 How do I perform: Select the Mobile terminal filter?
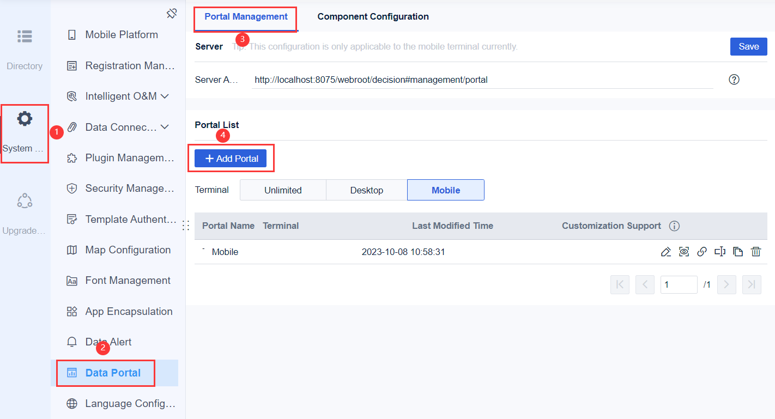click(x=445, y=190)
